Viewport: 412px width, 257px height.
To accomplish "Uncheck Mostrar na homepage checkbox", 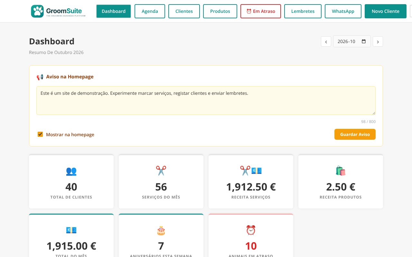I will click(40, 134).
